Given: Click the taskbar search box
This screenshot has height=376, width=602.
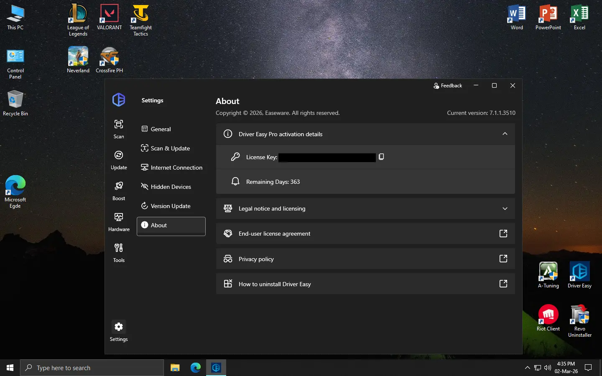Looking at the screenshot, I should pos(92,368).
